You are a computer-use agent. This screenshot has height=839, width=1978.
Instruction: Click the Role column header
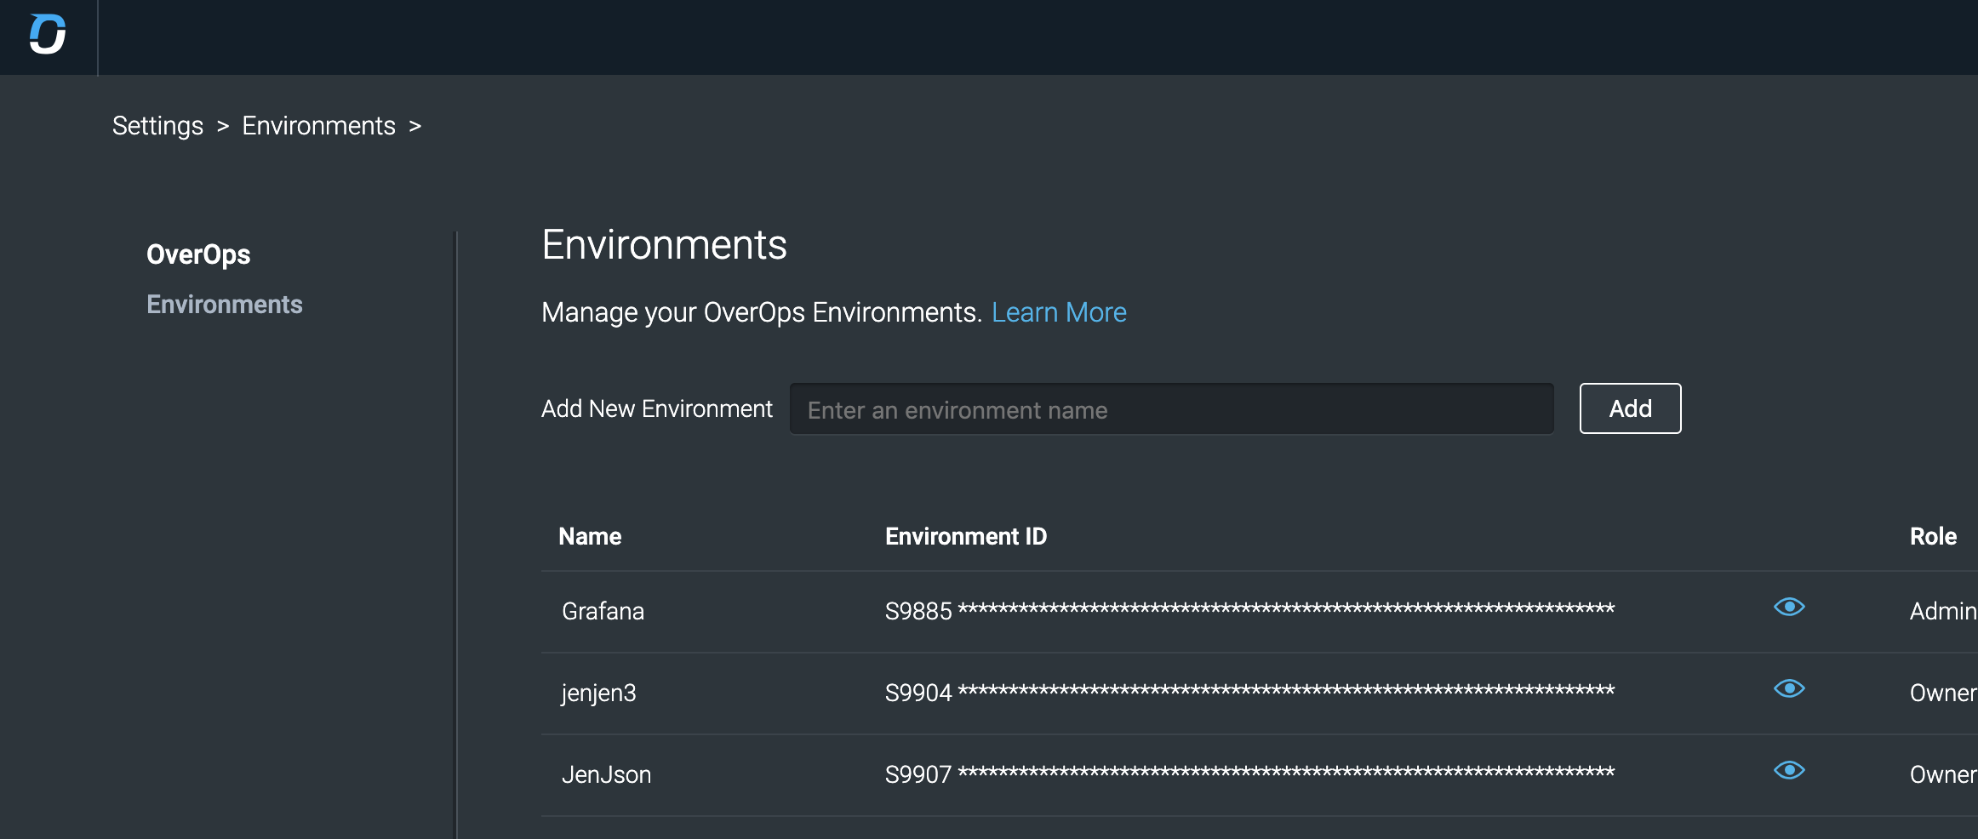[x=1933, y=536]
